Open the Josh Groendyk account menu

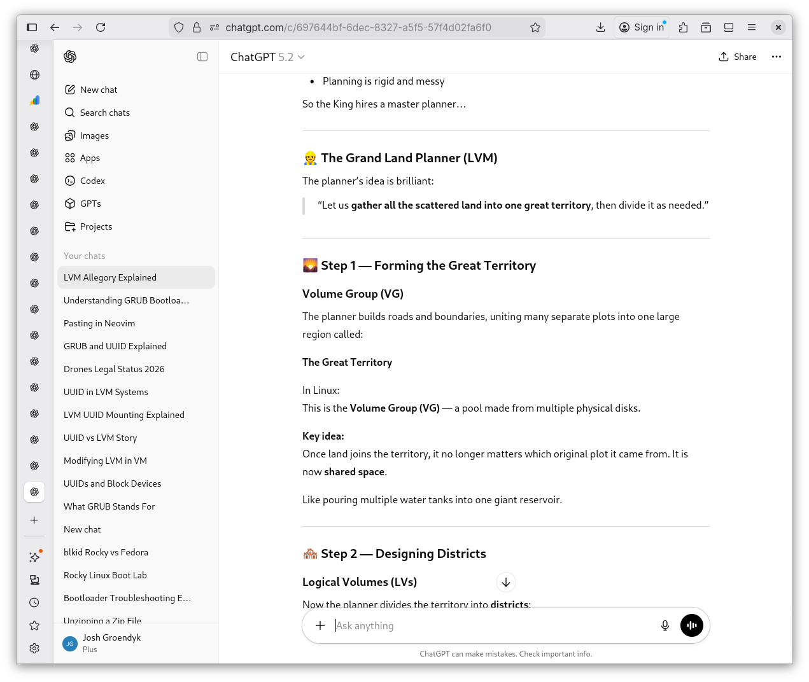[x=111, y=643]
